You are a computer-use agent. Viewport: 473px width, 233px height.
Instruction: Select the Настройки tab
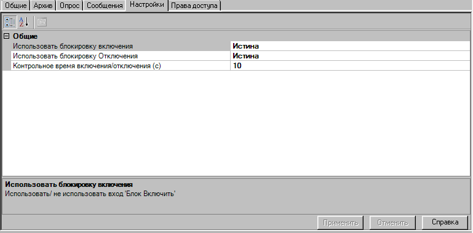pyautogui.click(x=147, y=5)
